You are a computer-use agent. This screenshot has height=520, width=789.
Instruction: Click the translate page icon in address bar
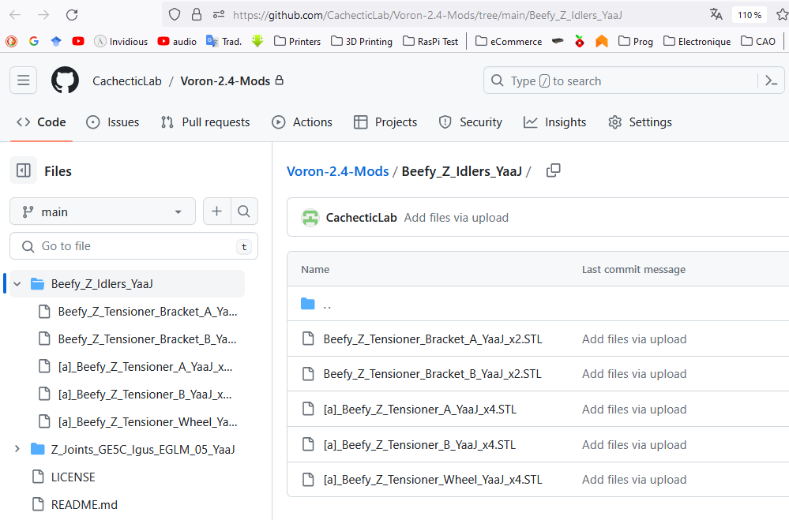coord(716,14)
